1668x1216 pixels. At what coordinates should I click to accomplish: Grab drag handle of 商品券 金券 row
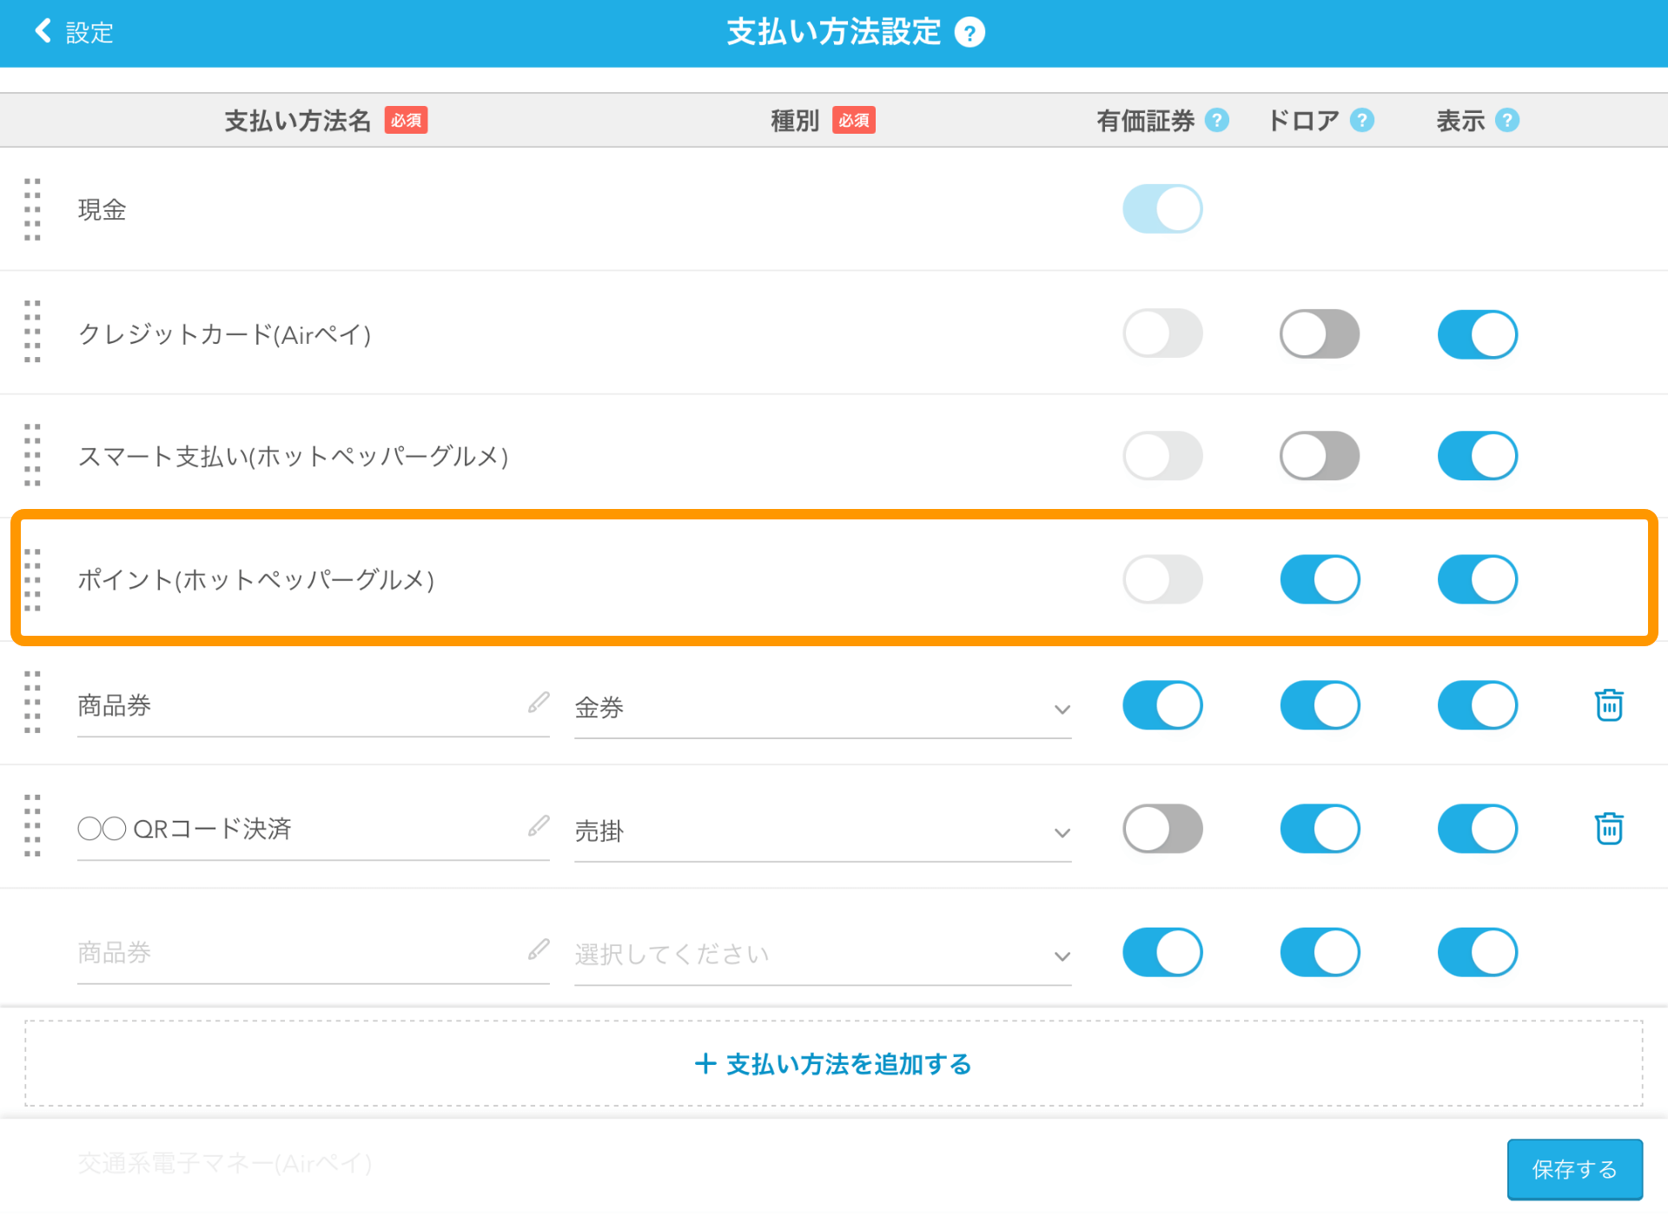32,704
